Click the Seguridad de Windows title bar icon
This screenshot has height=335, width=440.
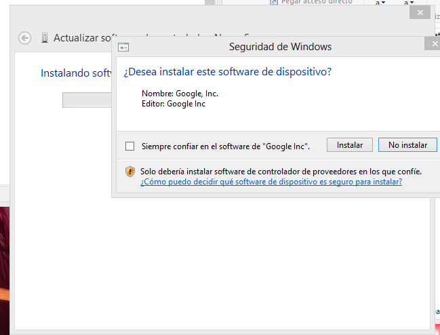[x=123, y=47]
